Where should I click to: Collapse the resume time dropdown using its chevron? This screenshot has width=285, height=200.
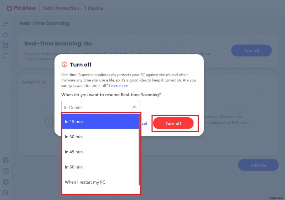134,107
